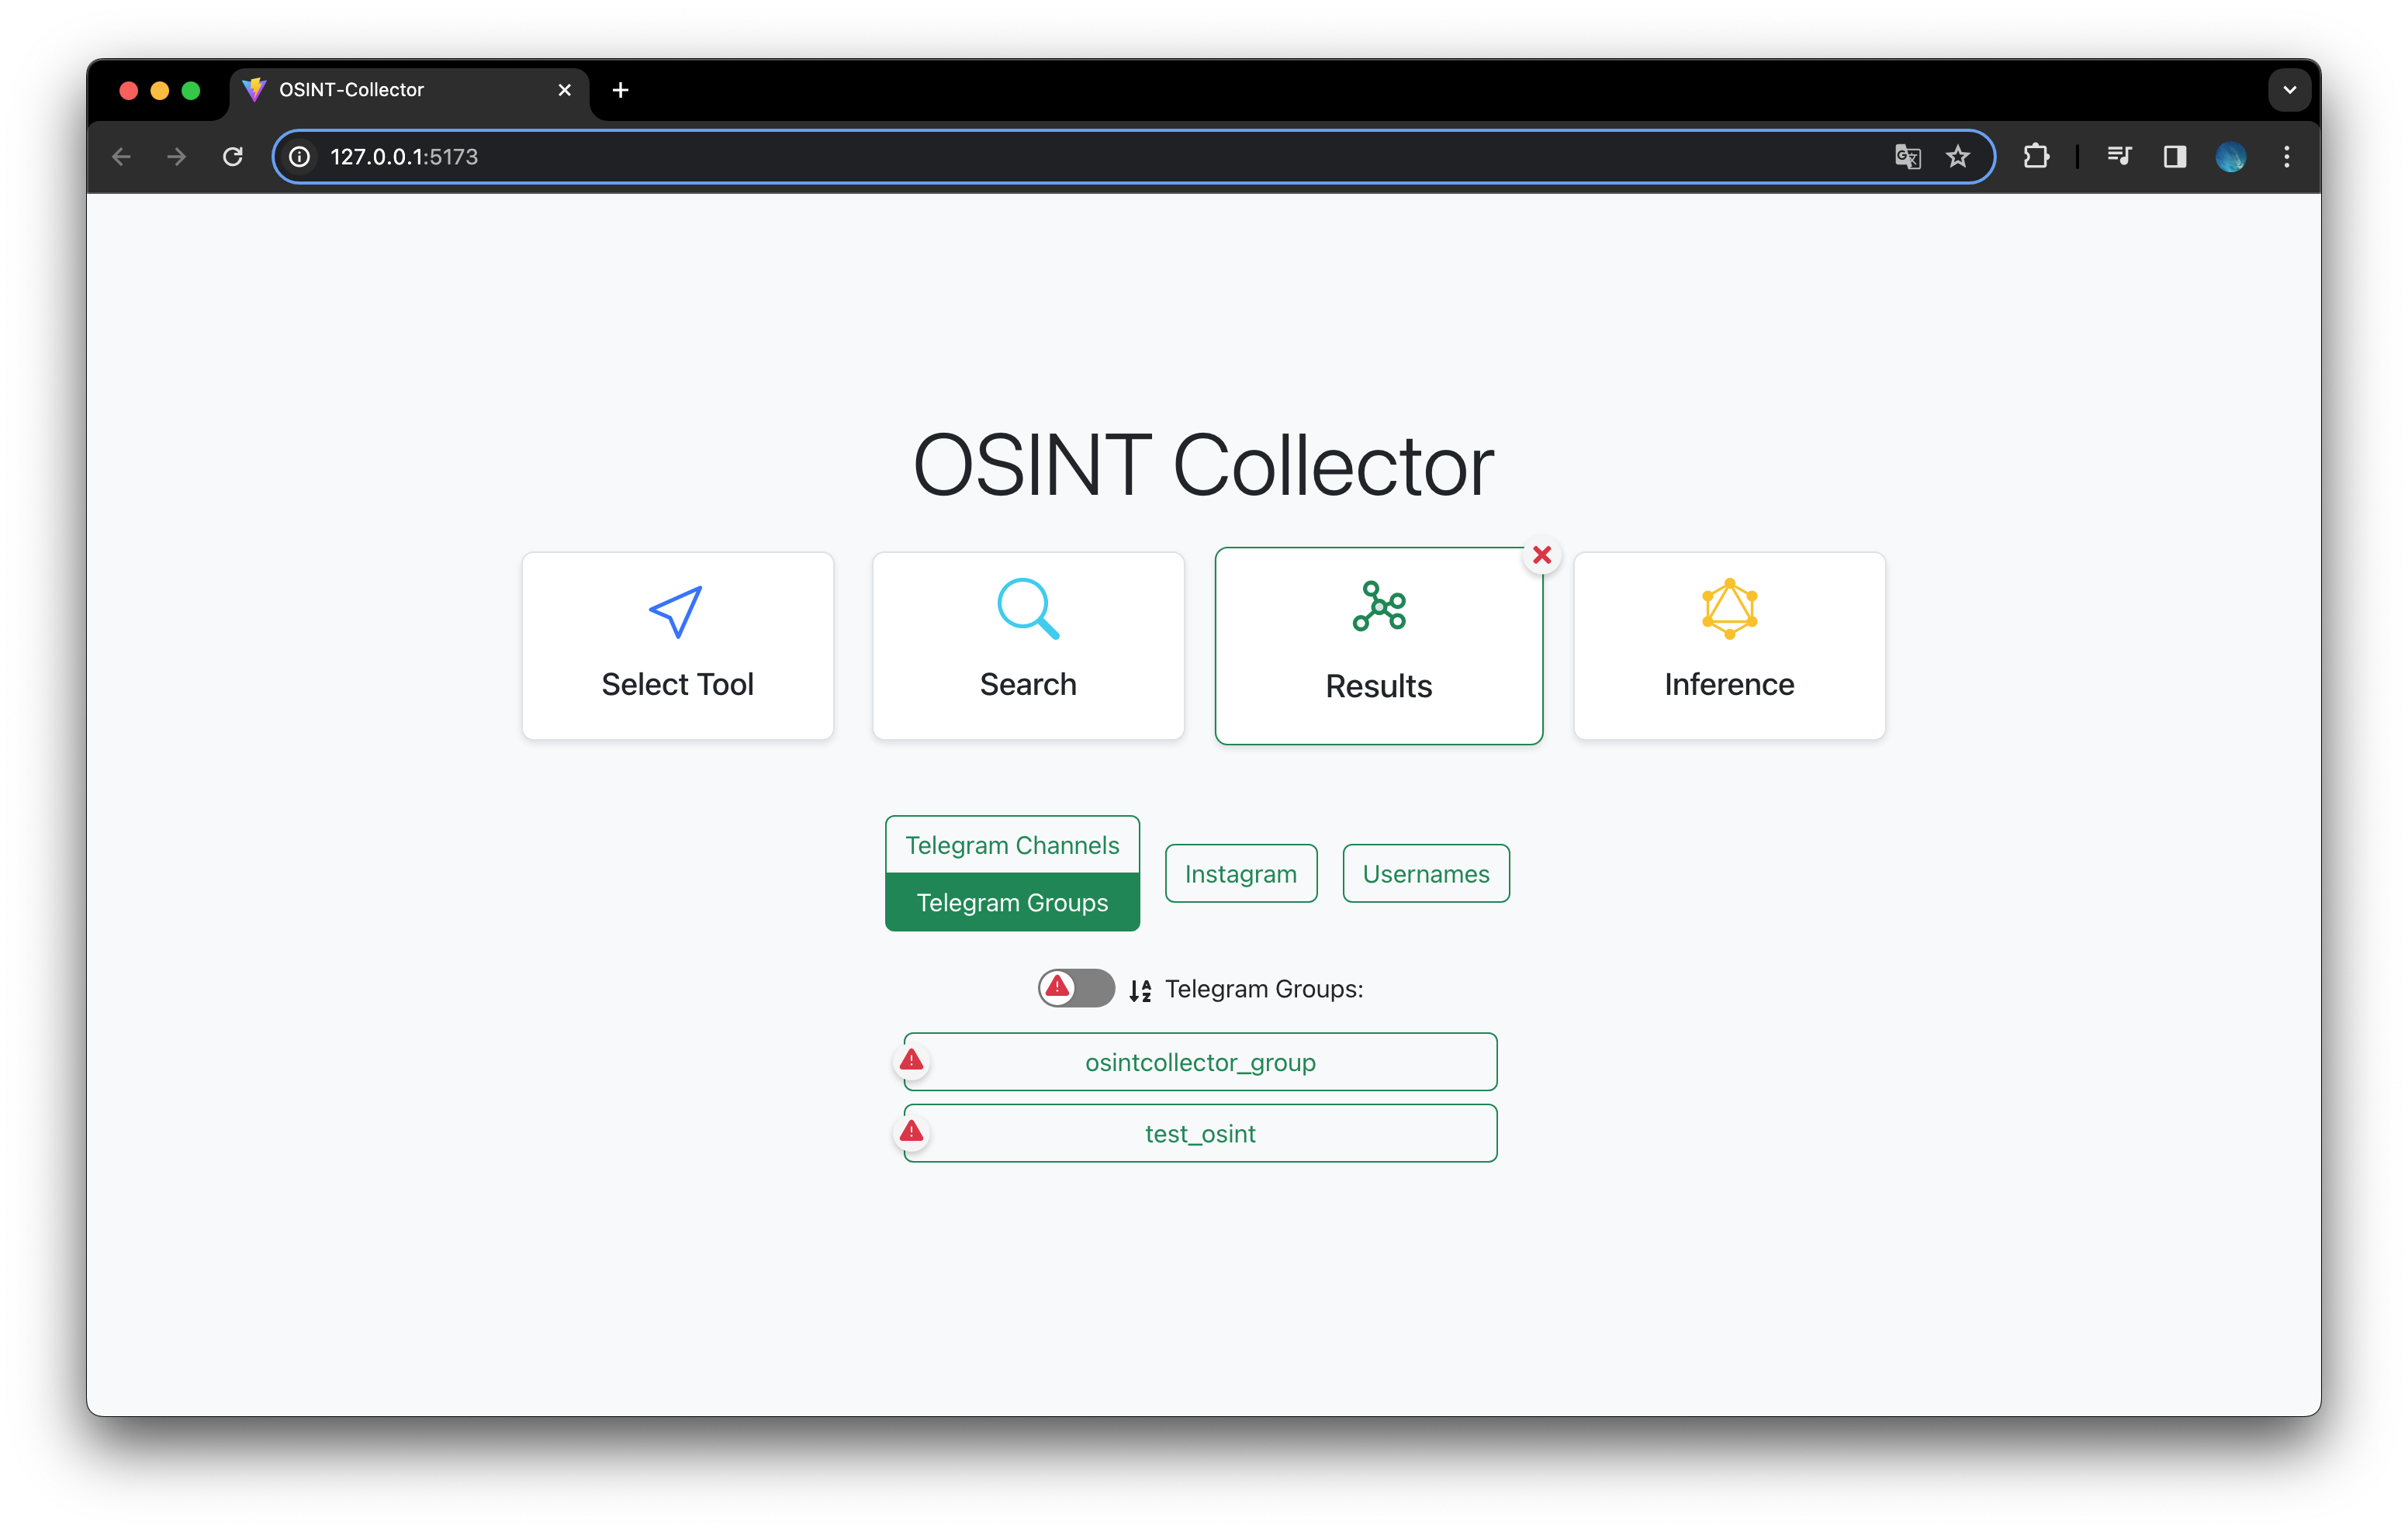Close Results with the red X badge
The image size is (2408, 1531).
1542,555
